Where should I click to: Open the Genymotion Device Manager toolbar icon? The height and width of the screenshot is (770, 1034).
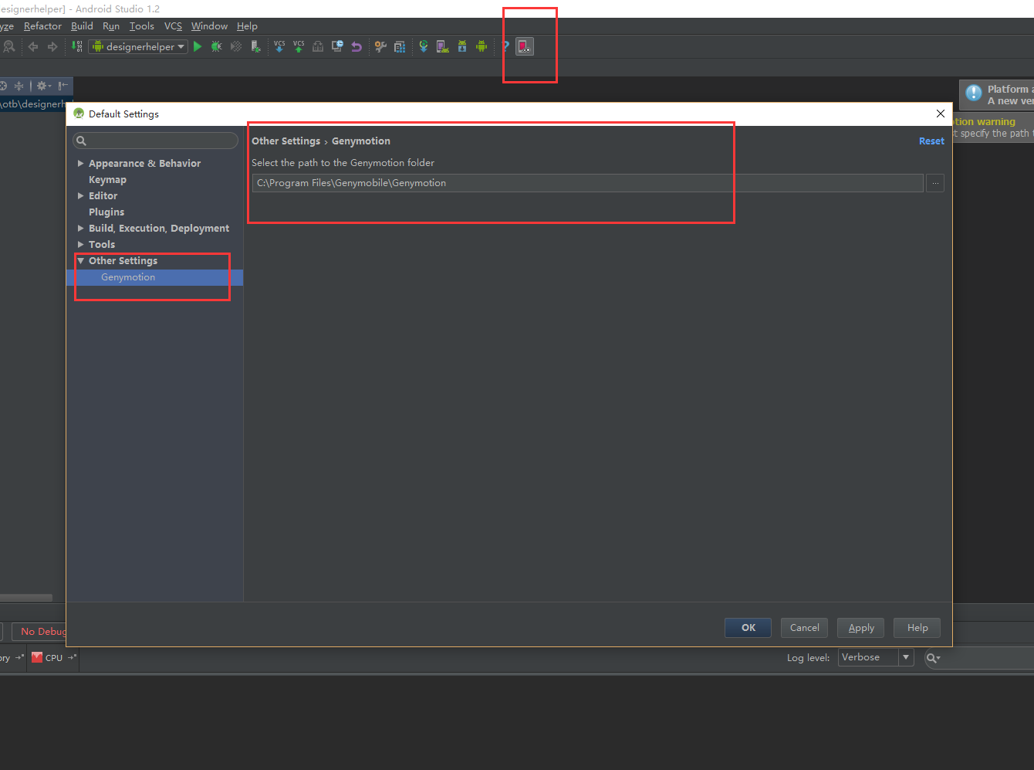[x=525, y=46]
